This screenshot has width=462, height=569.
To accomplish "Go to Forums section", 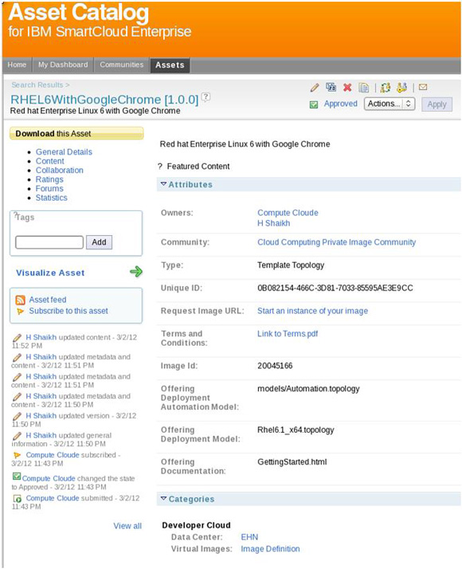I will (x=49, y=188).
